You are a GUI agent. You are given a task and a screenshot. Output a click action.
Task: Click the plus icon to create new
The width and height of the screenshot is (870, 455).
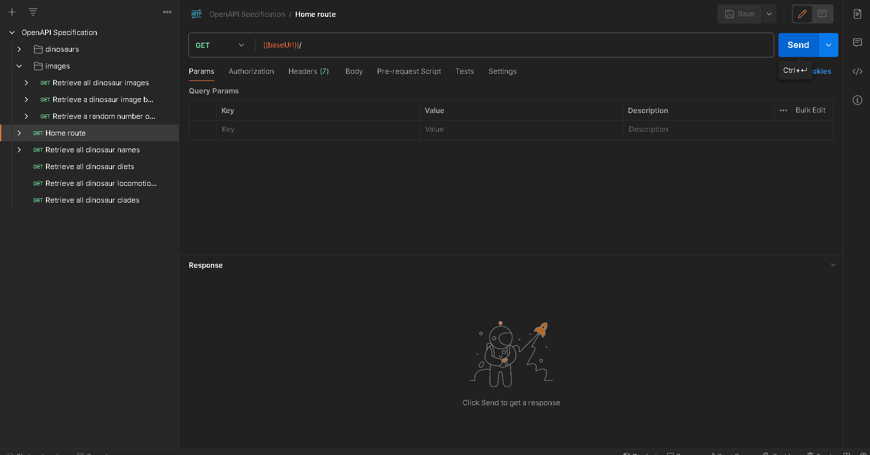pos(12,12)
